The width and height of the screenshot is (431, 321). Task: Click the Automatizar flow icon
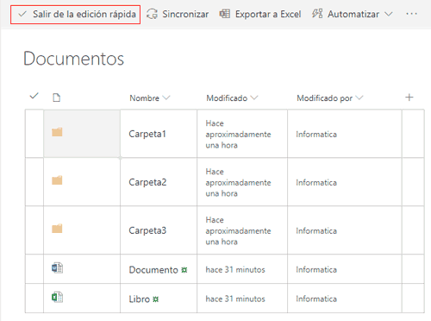coord(317,14)
